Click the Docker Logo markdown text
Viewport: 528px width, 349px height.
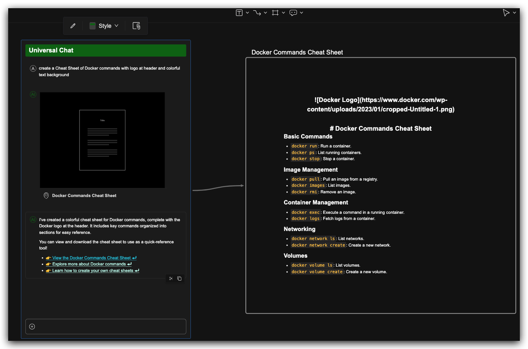[381, 104]
